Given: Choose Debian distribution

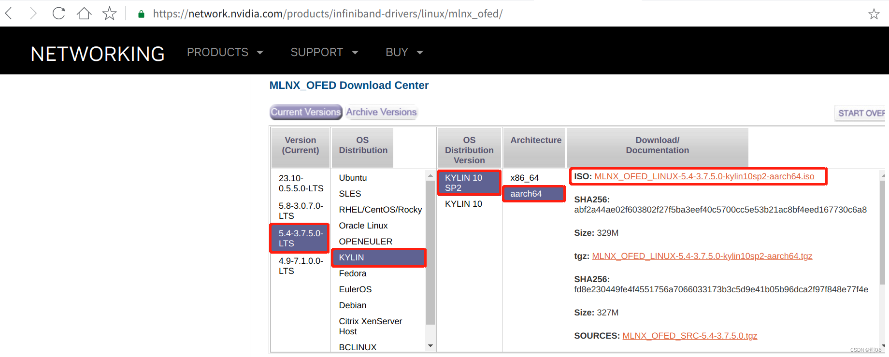Looking at the screenshot, I should click(353, 305).
